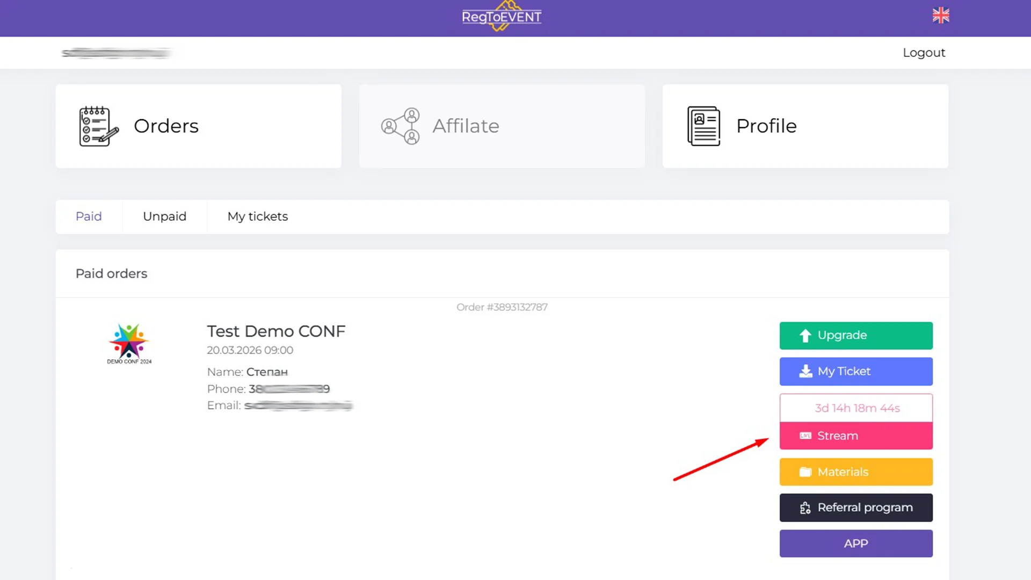Click the download icon on My Ticket
1031x580 pixels.
[805, 372]
